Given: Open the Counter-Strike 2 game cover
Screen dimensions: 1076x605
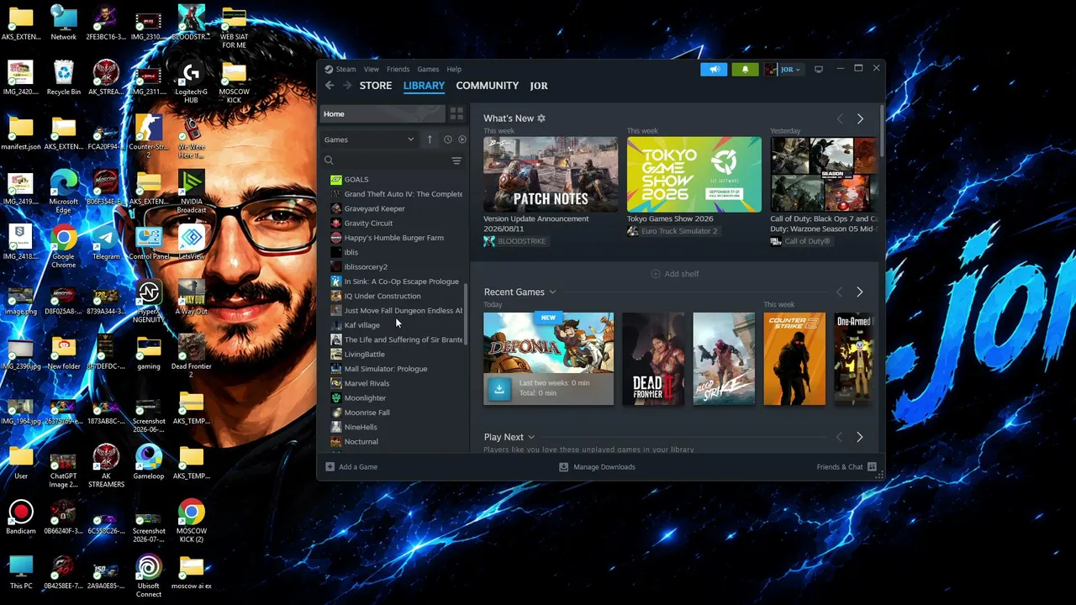Looking at the screenshot, I should tap(794, 359).
